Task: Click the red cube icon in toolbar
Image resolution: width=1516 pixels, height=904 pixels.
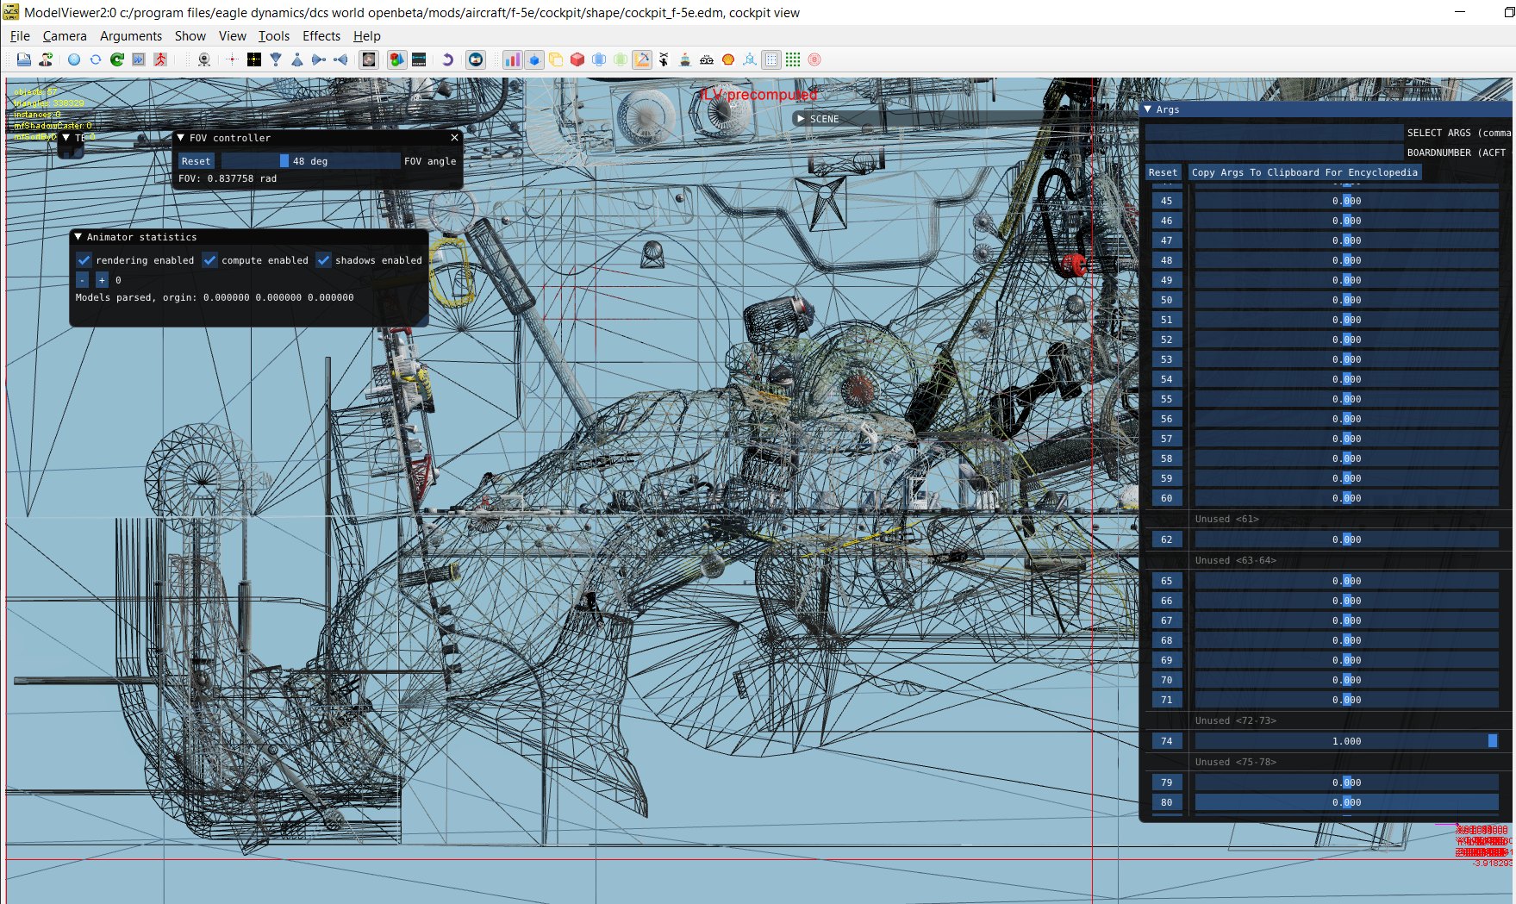Action: [x=577, y=59]
